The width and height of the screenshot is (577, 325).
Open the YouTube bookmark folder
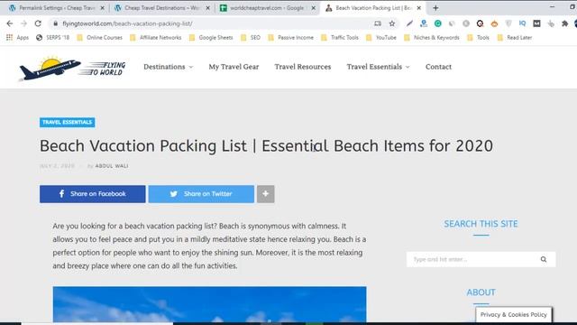[380, 38]
